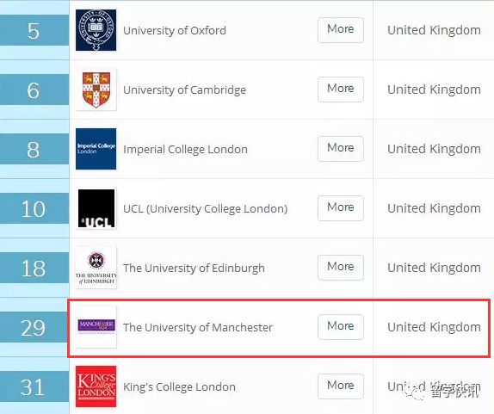Click UCL (University College London) text link
494x414 pixels.
205,209
